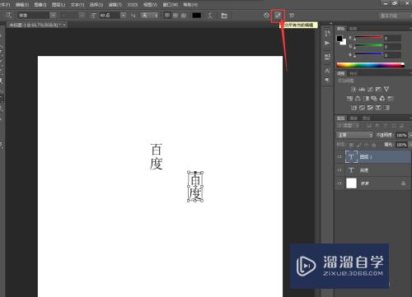This screenshot has height=297, width=412.
Task: Toggle lock position icon
Action: click(366, 145)
